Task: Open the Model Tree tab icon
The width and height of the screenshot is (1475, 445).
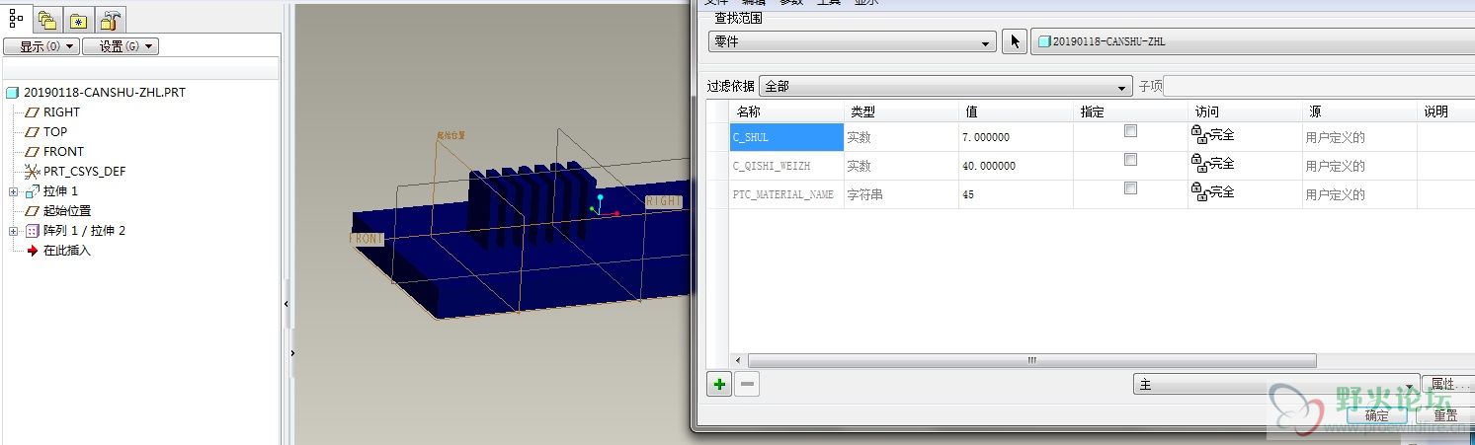Action: pyautogui.click(x=16, y=18)
